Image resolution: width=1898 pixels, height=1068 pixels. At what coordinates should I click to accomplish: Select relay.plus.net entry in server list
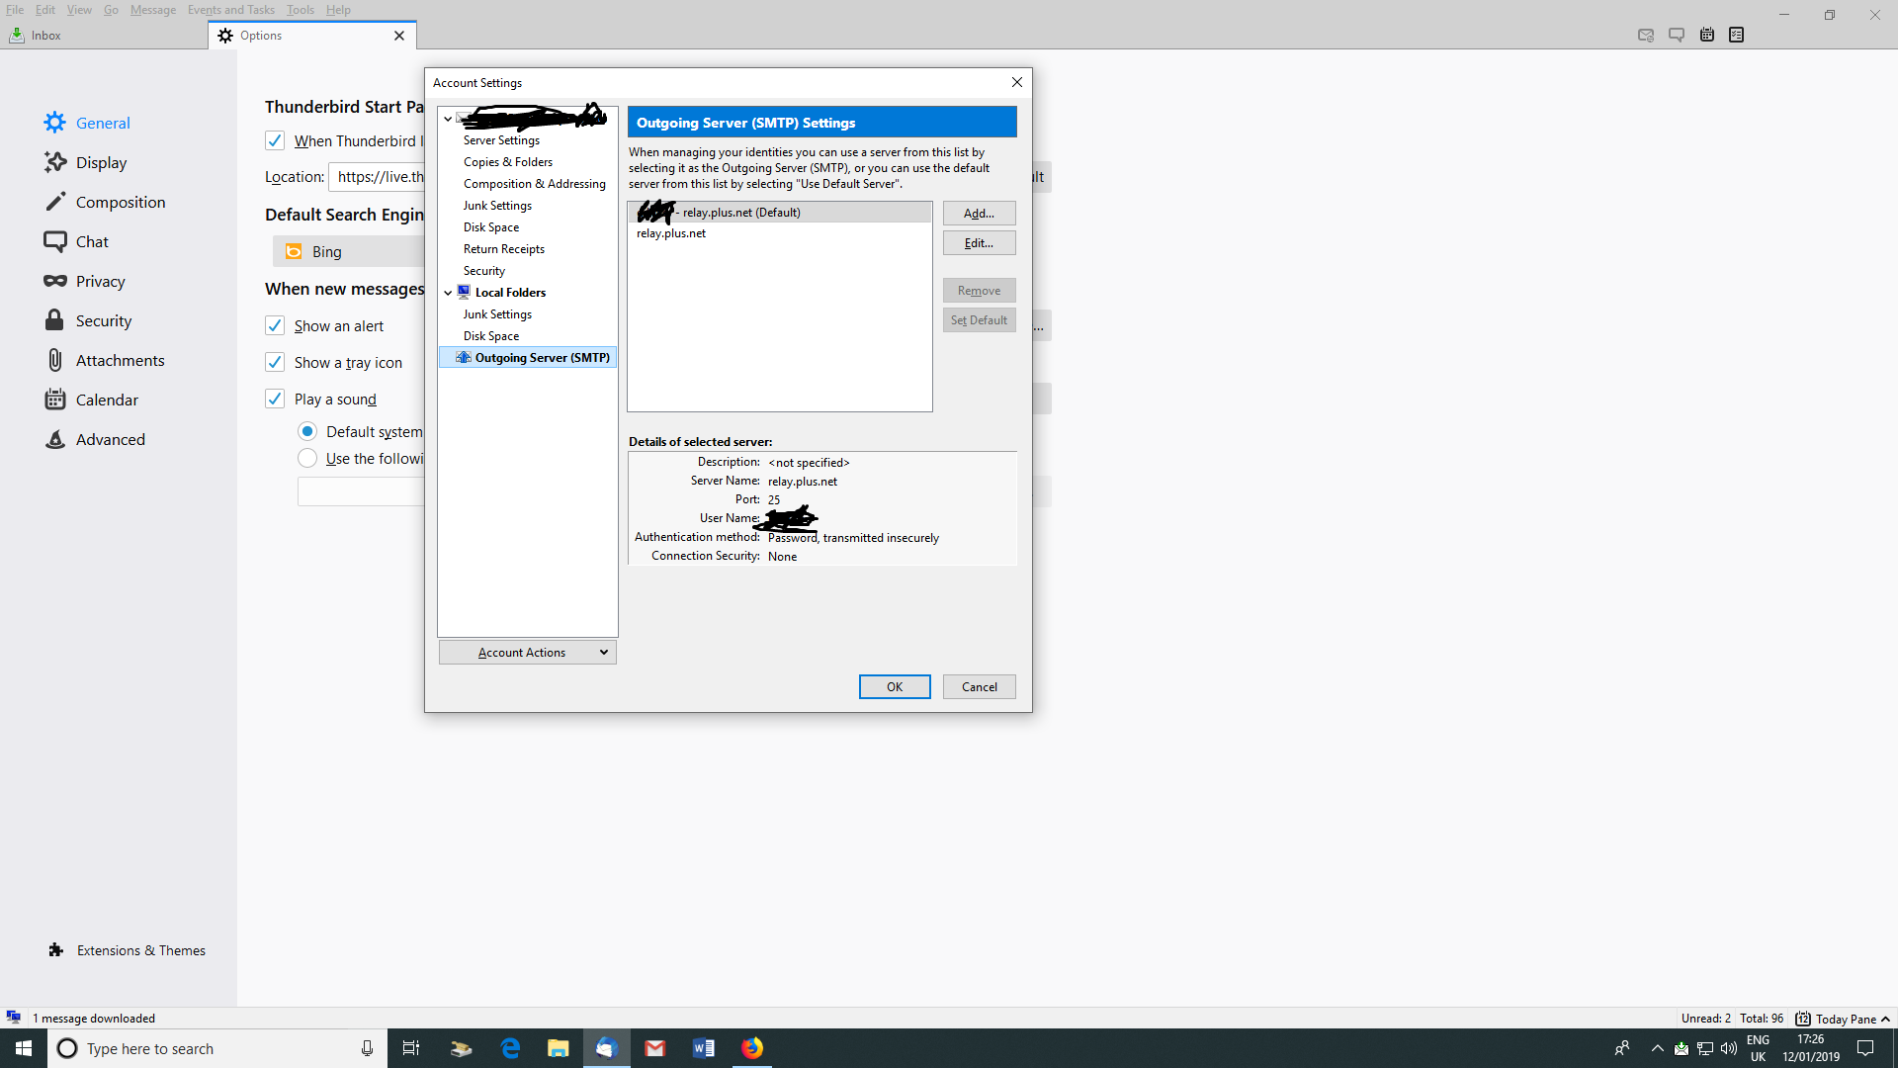tap(671, 233)
